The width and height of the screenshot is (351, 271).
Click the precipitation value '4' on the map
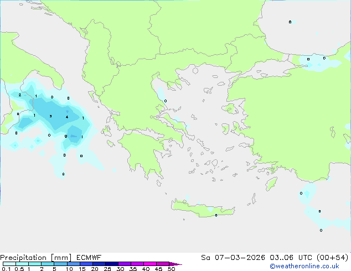pyautogui.click(x=67, y=117)
